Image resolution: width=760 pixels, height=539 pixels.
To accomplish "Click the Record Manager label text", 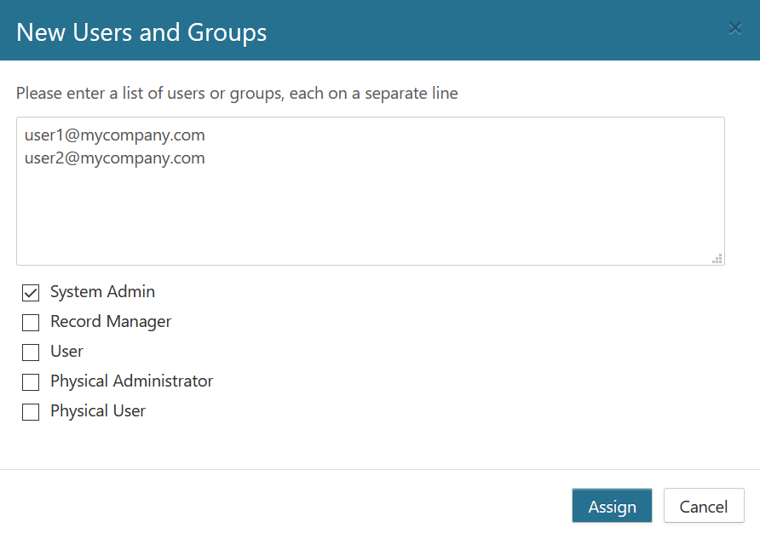I will point(111,322).
